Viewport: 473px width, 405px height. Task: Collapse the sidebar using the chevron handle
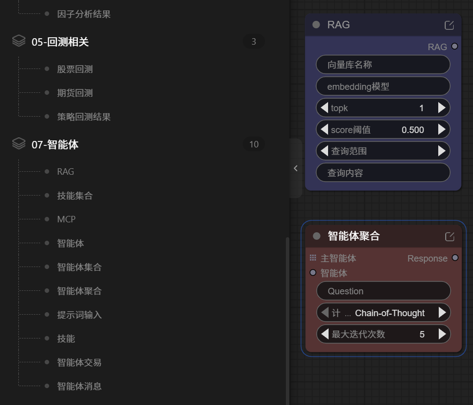[296, 168]
